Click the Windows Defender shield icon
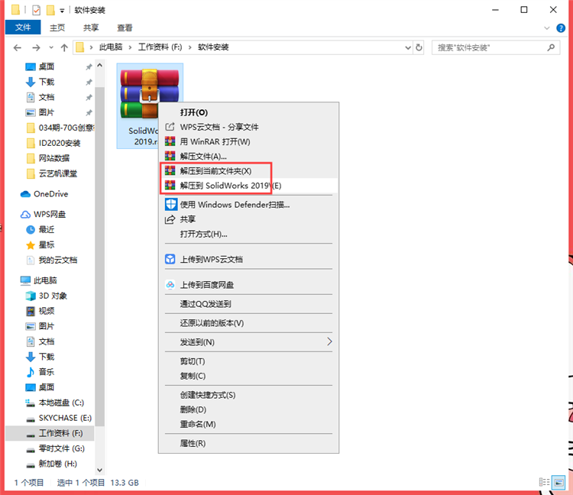The image size is (573, 495). point(170,204)
